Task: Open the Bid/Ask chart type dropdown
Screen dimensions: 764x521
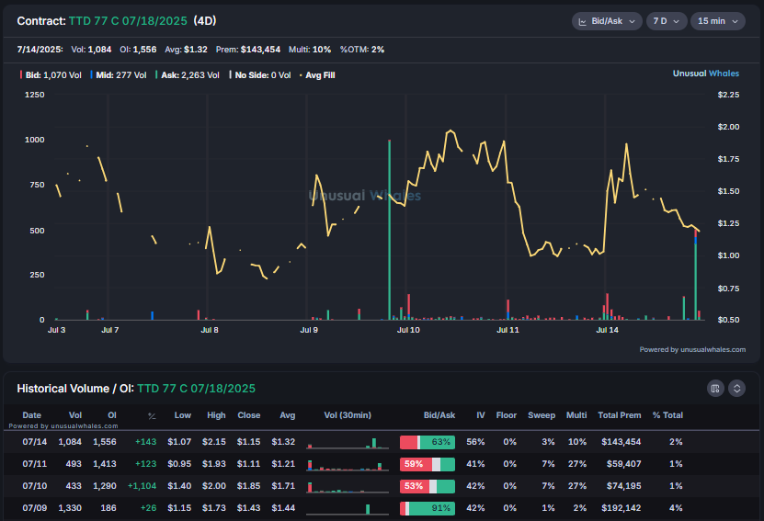Action: [x=607, y=21]
